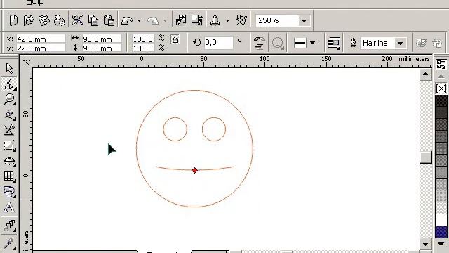Click the x position field 42.5 mm

pyautogui.click(x=41, y=39)
